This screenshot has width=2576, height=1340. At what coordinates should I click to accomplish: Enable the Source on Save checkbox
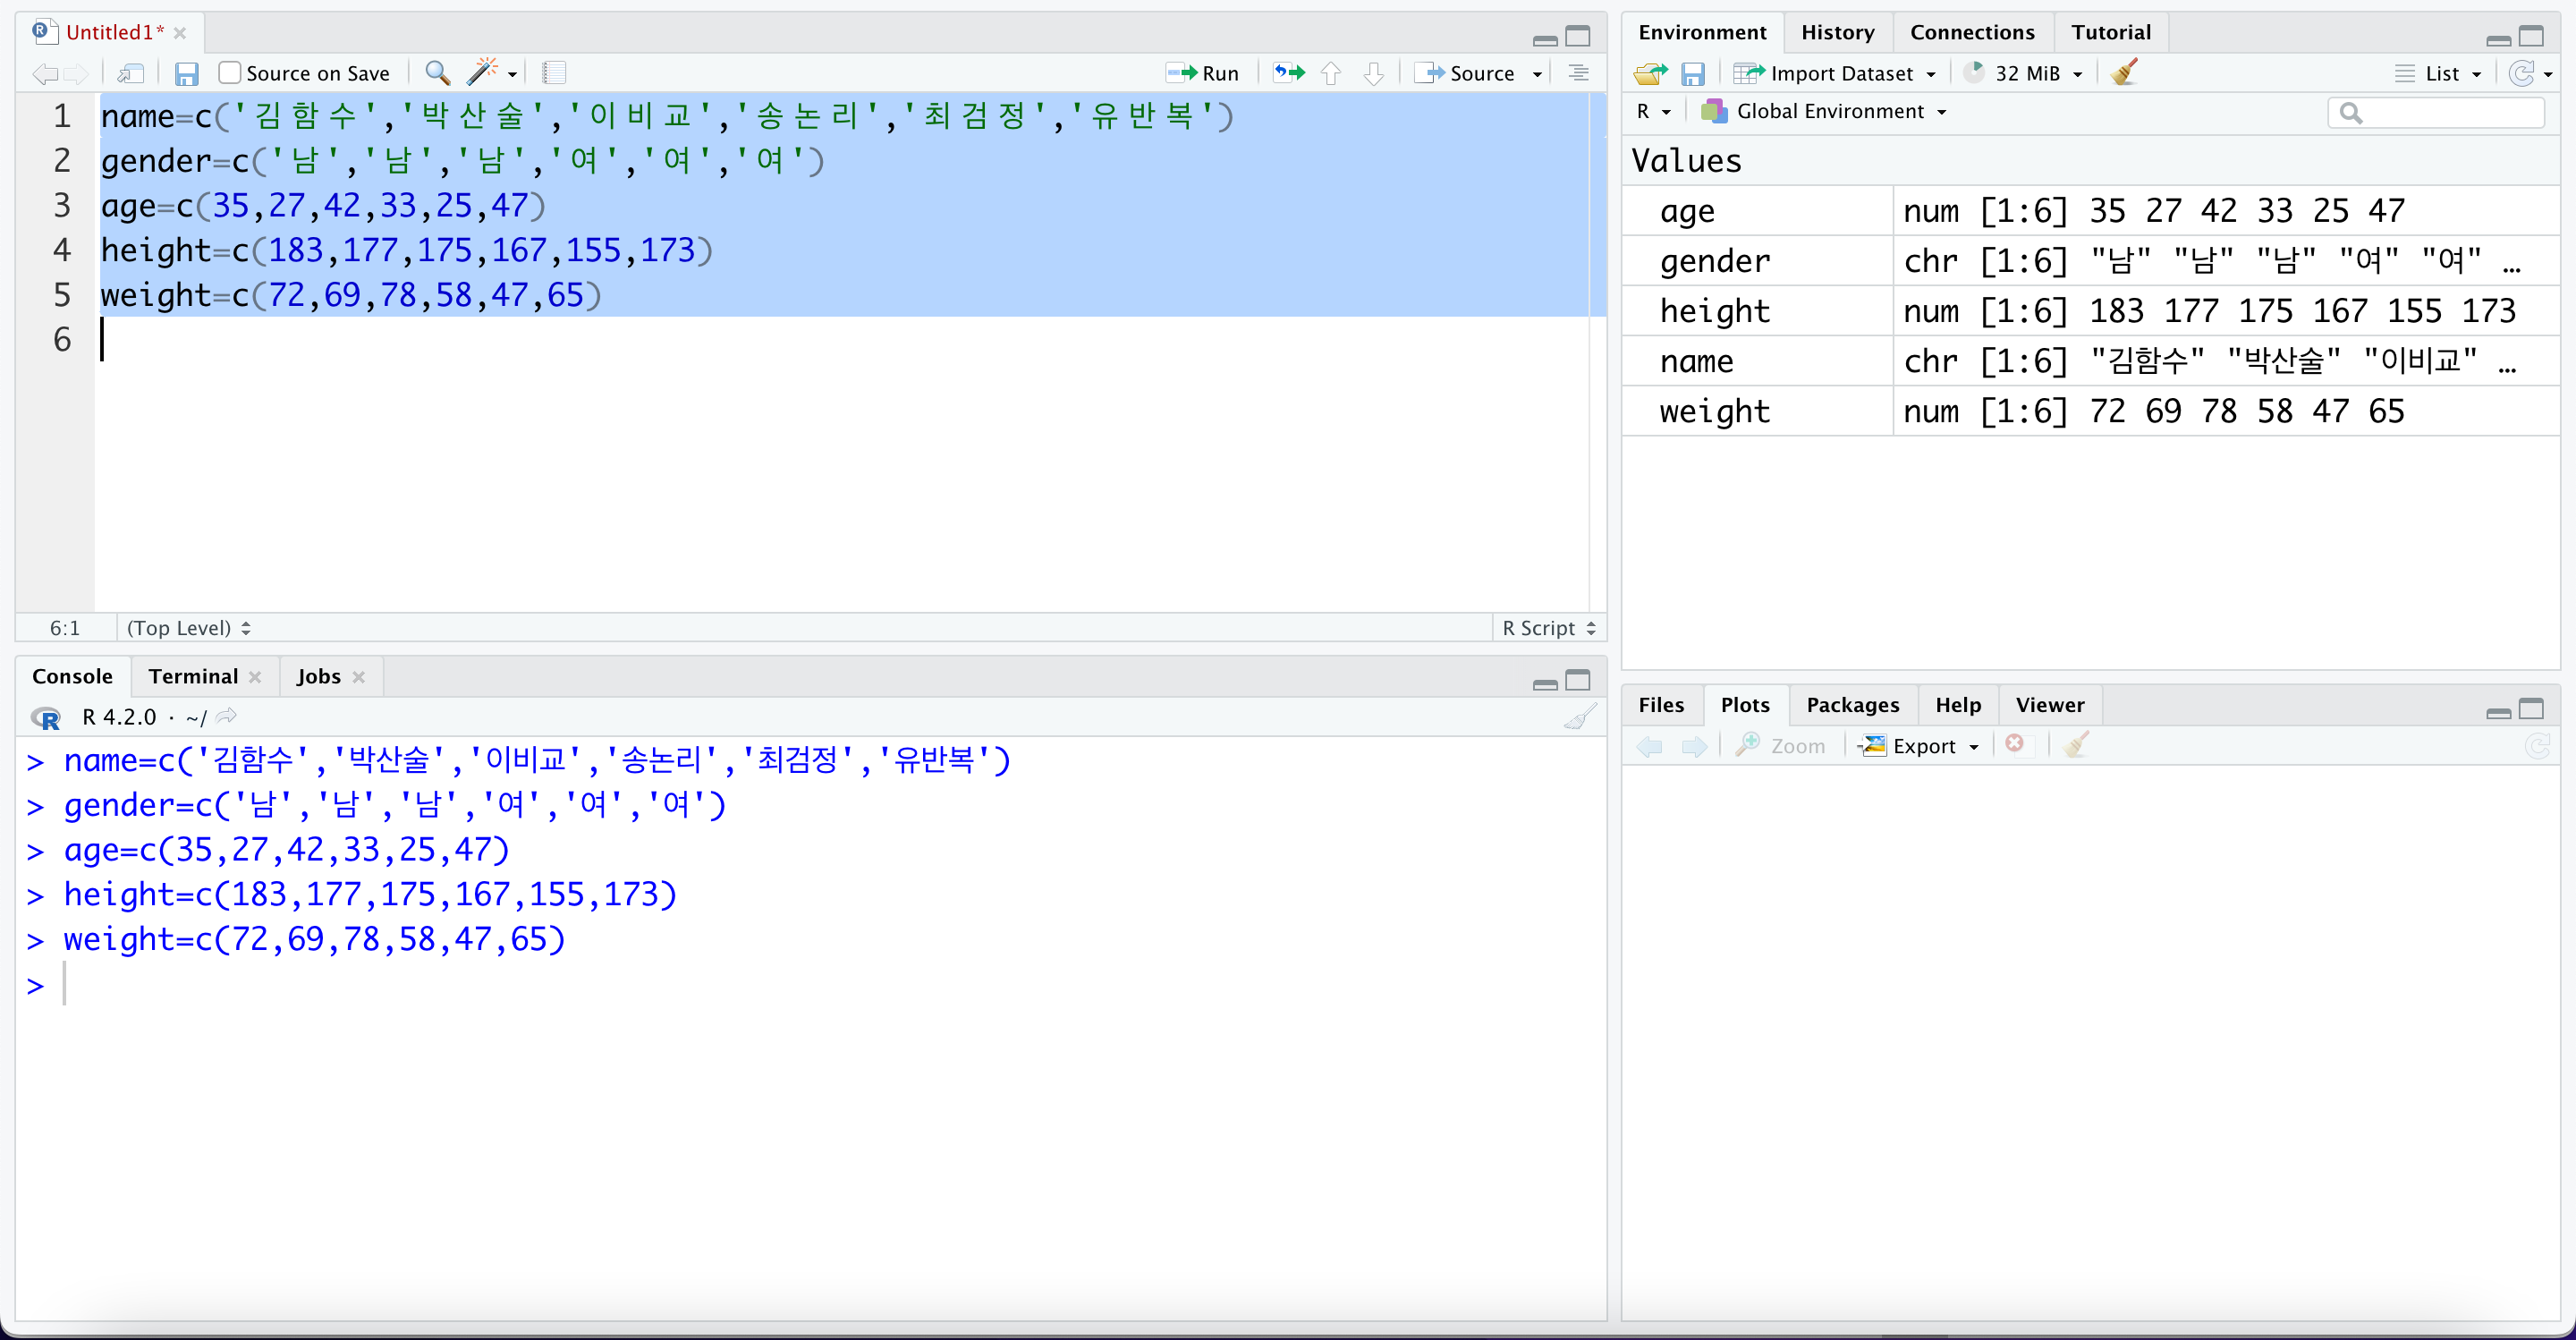(230, 73)
